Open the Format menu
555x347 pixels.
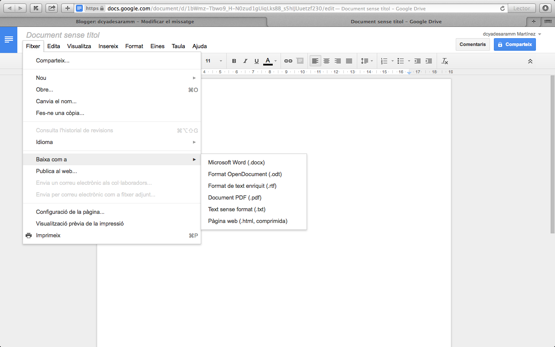pos(134,46)
